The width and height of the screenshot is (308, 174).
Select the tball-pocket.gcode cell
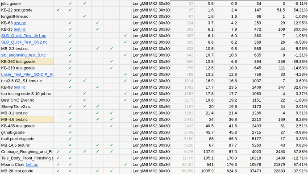27,139
